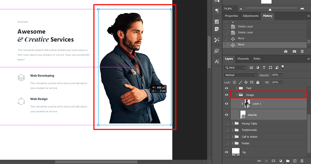Select the first Delete Layer history state

(245, 26)
